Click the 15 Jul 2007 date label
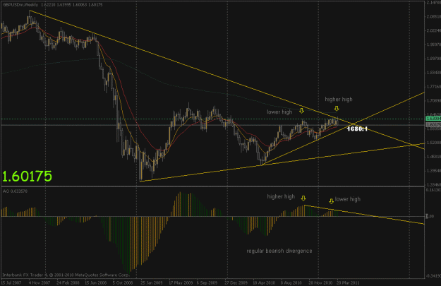441x286 pixels. (11, 282)
